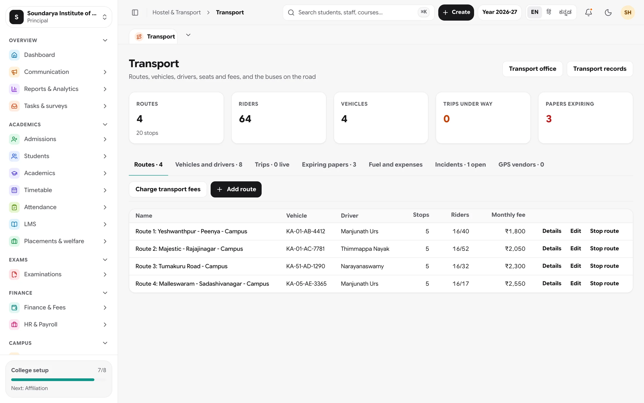Switch to Vehicles and drivers tab
This screenshot has height=403, width=644.
pyautogui.click(x=208, y=164)
